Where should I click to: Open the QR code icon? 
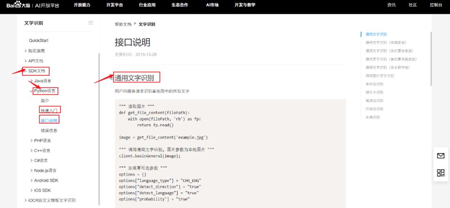tap(440, 173)
